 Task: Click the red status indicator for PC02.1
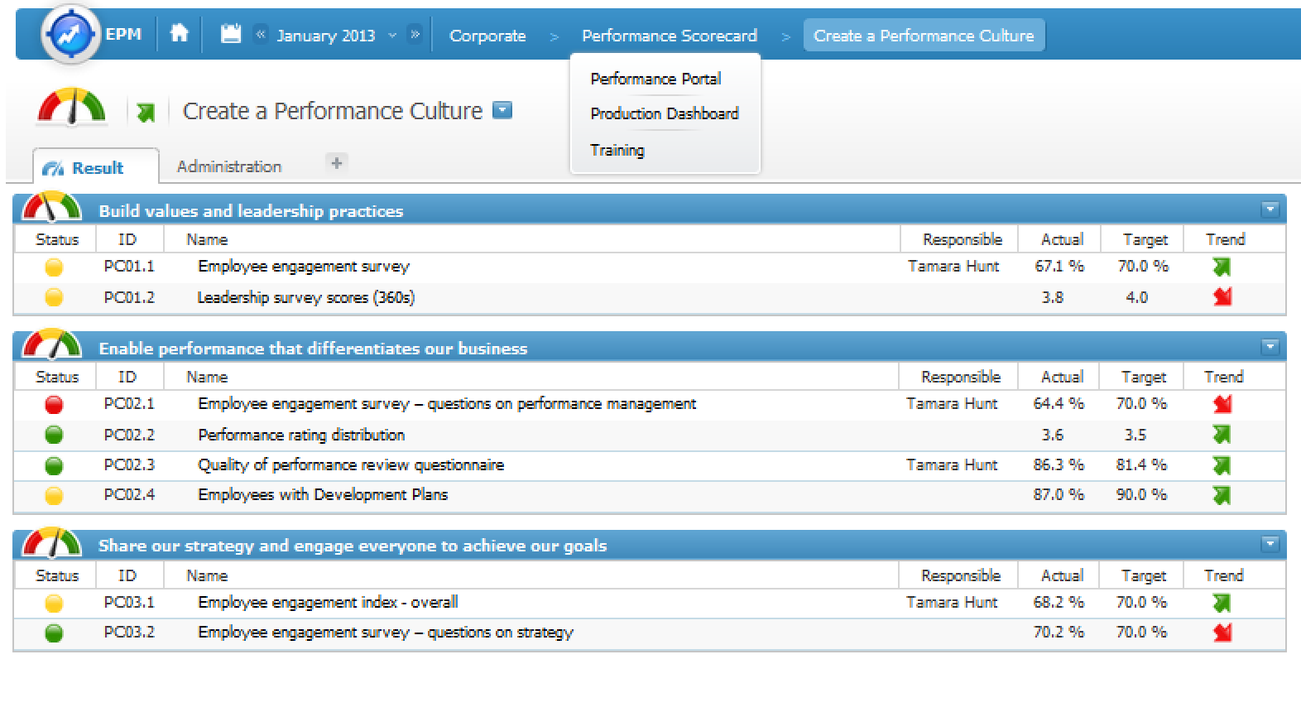point(54,404)
